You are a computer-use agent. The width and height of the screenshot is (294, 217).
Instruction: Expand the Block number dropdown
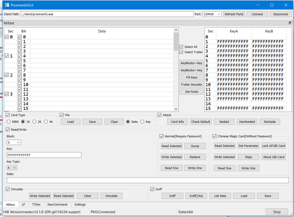coord(13,142)
